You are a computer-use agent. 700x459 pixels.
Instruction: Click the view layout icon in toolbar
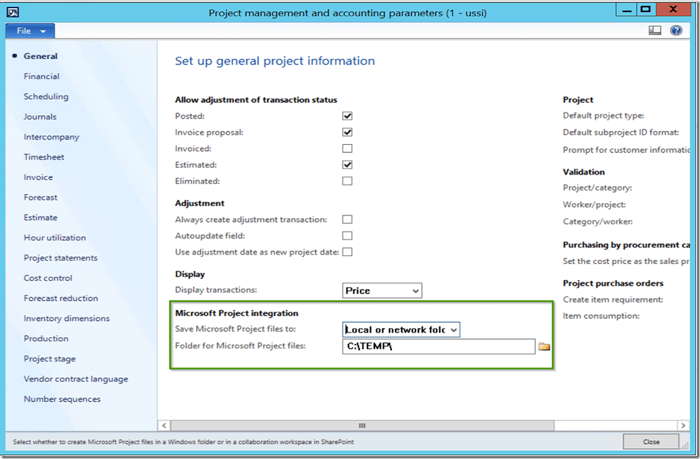655,30
